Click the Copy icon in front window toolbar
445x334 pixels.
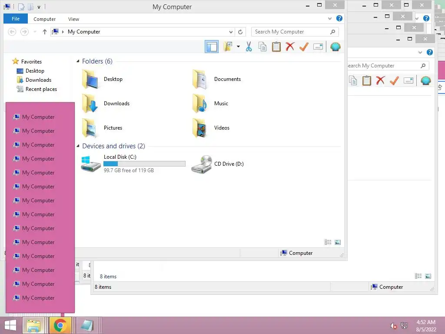click(x=262, y=47)
